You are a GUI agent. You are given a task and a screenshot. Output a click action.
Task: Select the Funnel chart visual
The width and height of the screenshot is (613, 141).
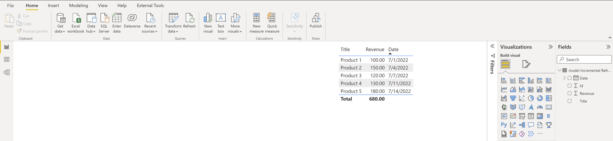click(513, 98)
